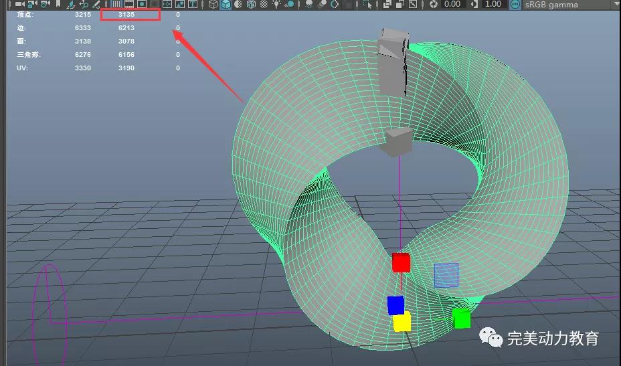621x366 pixels.
Task: Toggle the viewport Grid display
Action: [116, 4]
